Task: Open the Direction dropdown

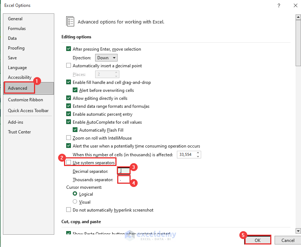Action: [106, 57]
